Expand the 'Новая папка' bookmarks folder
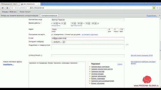The width and height of the screenshot is (161, 90). point(25,12)
